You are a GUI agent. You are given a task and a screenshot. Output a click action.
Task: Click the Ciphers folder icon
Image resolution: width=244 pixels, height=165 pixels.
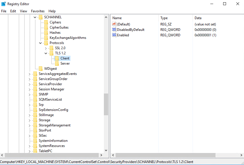(x=46, y=22)
